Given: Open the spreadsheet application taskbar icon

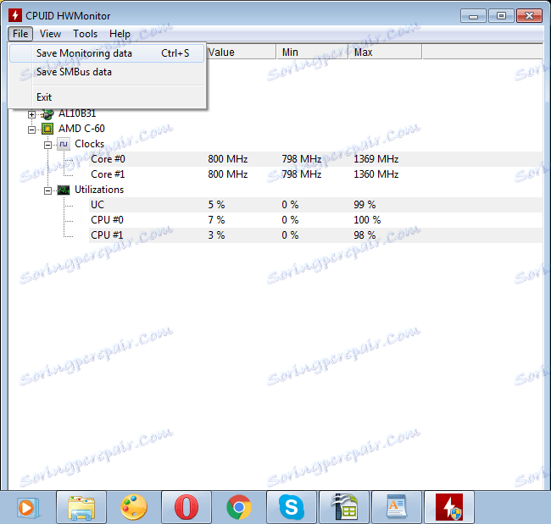Looking at the screenshot, I should 344,508.
